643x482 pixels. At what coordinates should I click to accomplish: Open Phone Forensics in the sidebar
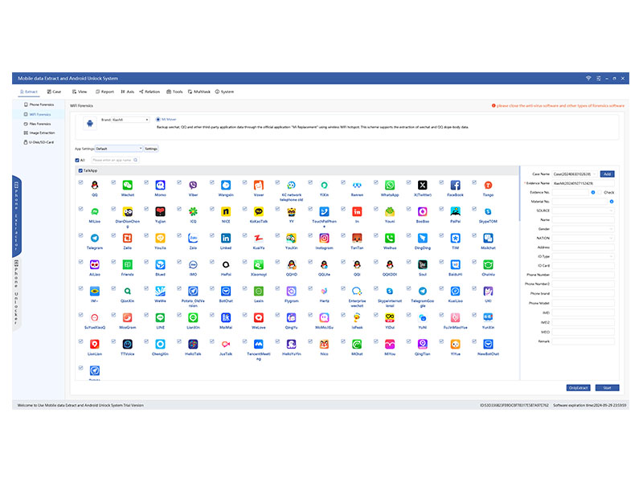39,104
